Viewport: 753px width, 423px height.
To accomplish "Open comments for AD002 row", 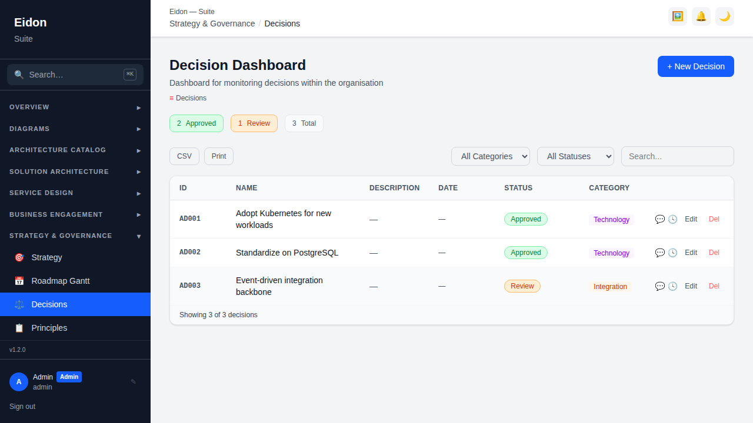I will click(x=660, y=253).
